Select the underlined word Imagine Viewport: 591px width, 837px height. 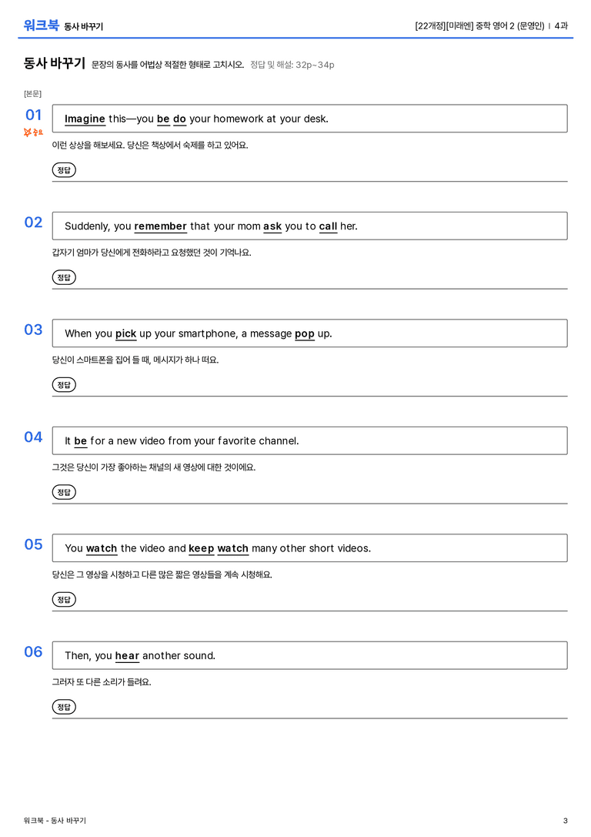(x=85, y=119)
